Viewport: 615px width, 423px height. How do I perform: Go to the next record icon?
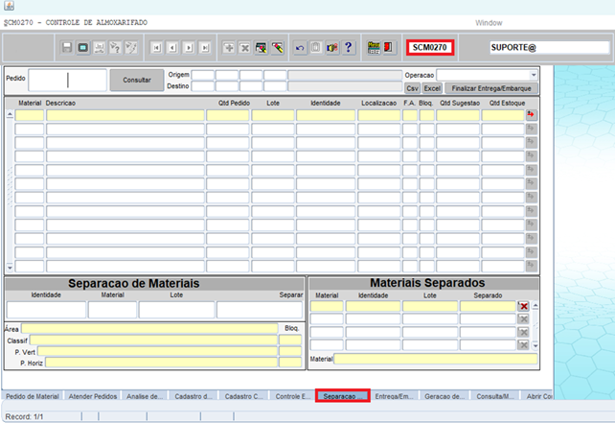coord(189,48)
